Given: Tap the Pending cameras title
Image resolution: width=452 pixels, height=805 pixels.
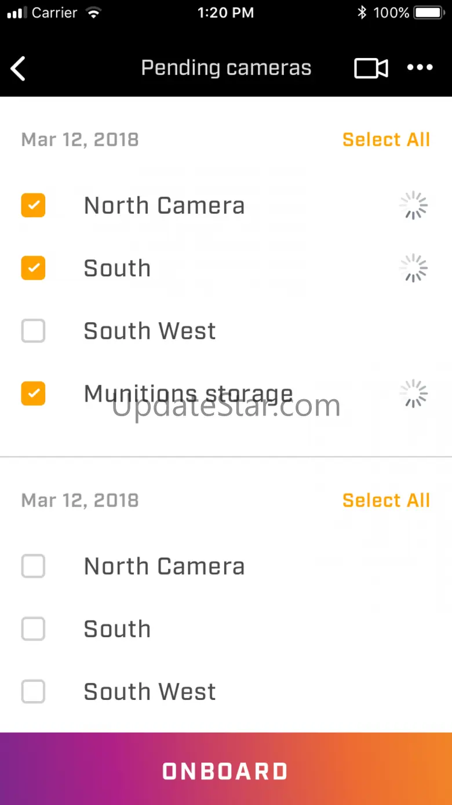Looking at the screenshot, I should click(226, 68).
